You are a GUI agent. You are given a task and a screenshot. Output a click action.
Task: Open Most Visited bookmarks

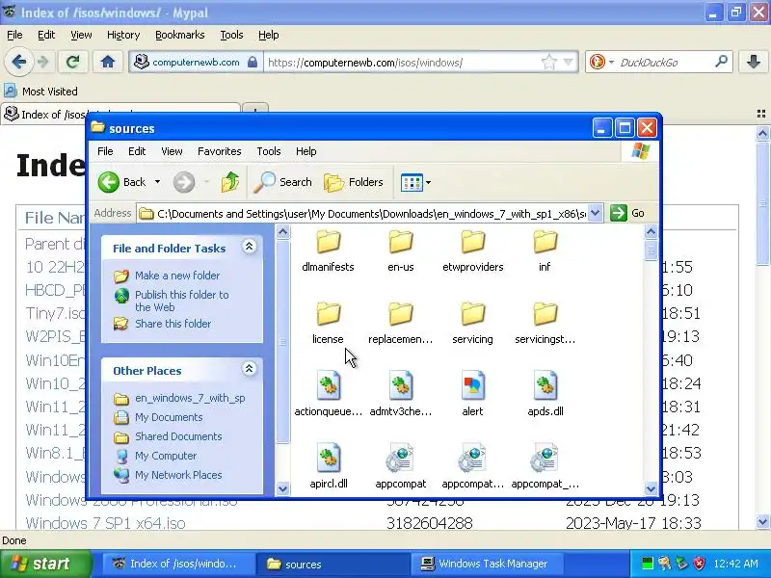pos(41,92)
